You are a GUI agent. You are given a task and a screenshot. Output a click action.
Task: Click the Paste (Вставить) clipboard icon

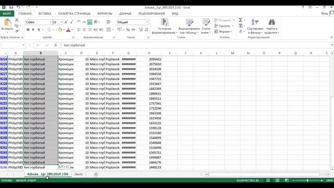[7, 22]
